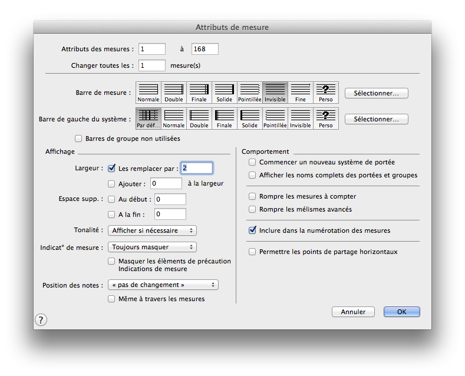Pick Invisible for Barre de gauche du système
465x376 pixels.
click(x=300, y=118)
